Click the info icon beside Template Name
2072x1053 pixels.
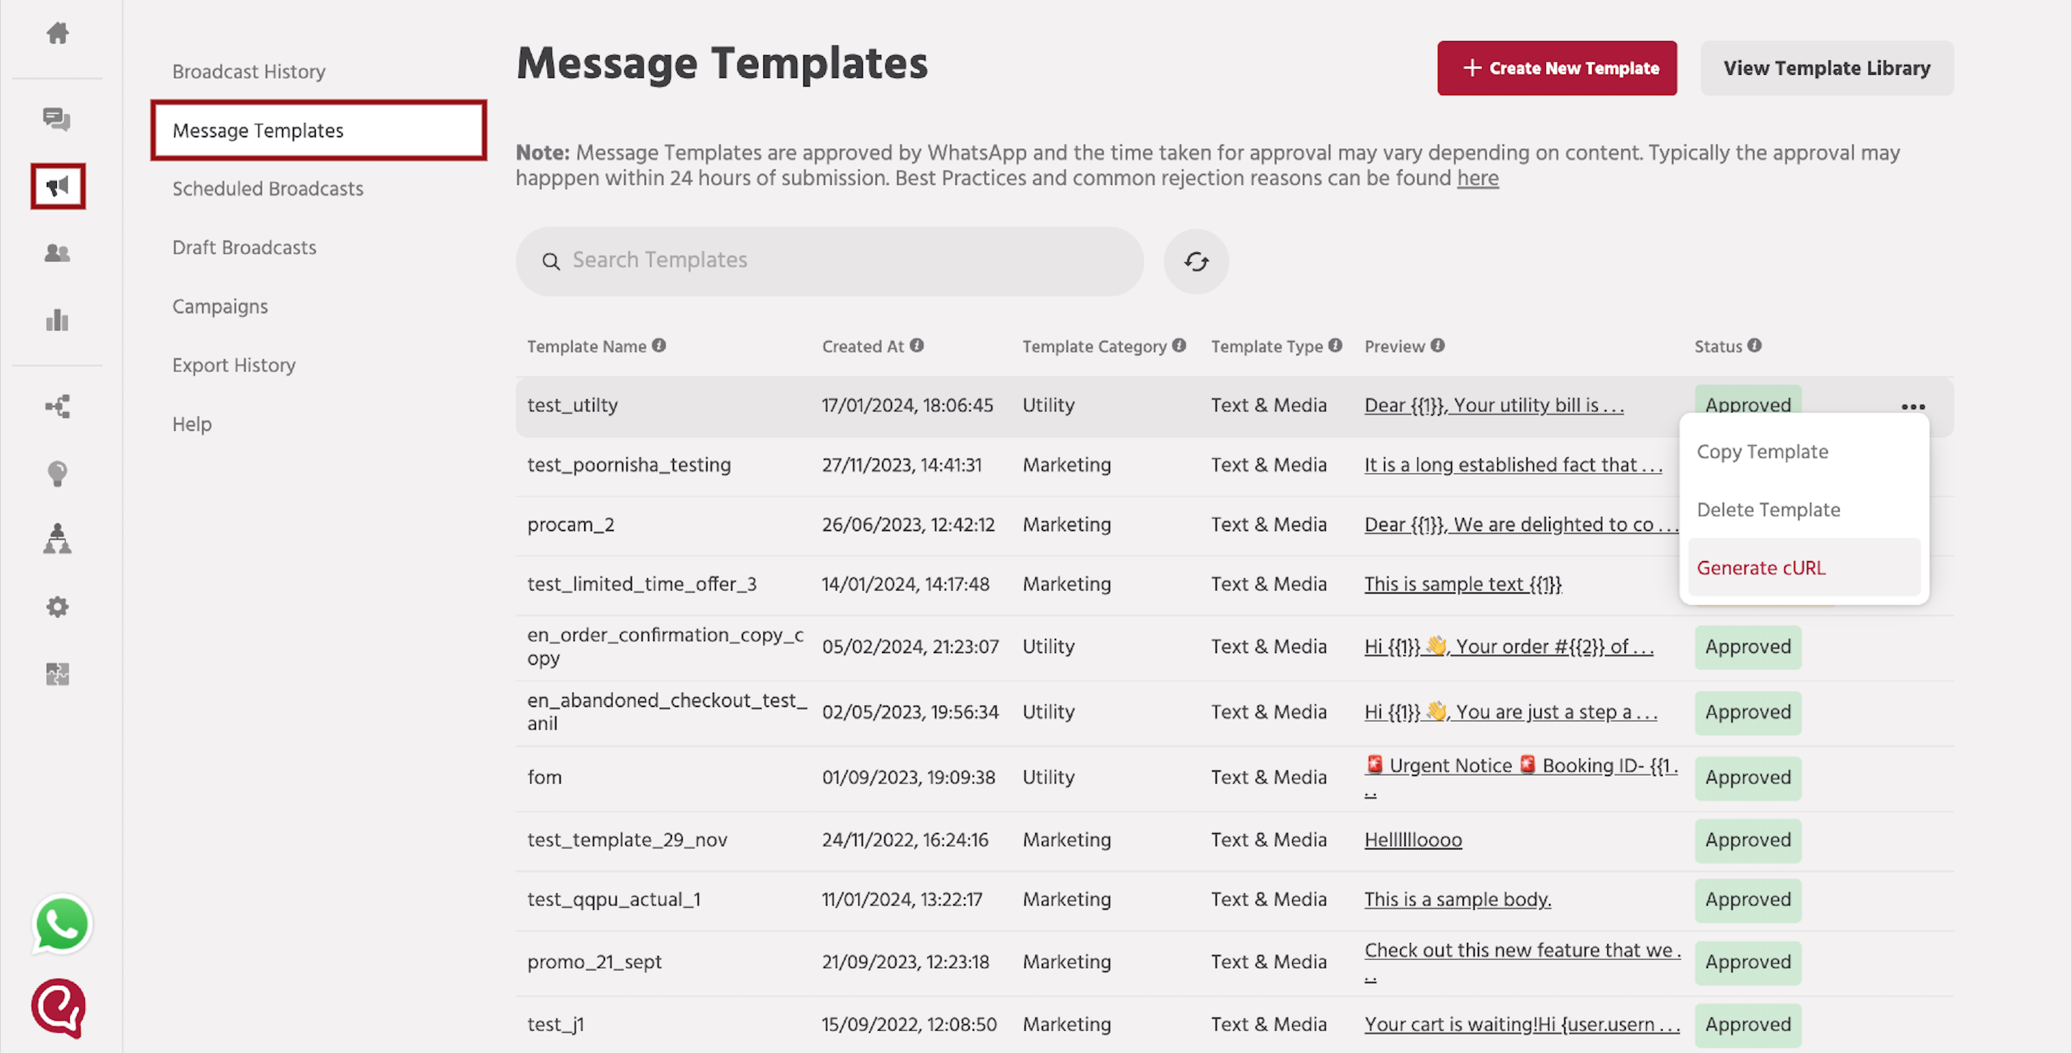(x=659, y=346)
